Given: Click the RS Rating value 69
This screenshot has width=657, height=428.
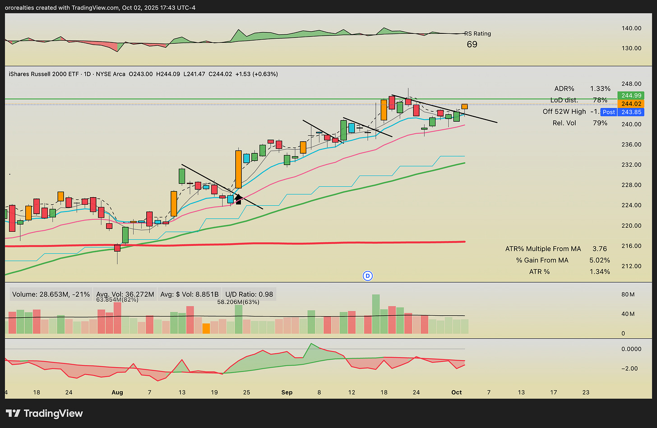Looking at the screenshot, I should pyautogui.click(x=472, y=44).
